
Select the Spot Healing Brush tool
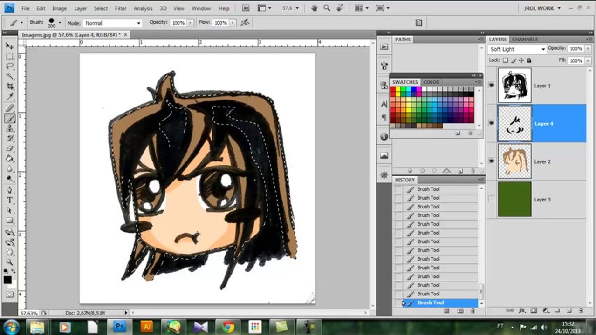coord(9,108)
